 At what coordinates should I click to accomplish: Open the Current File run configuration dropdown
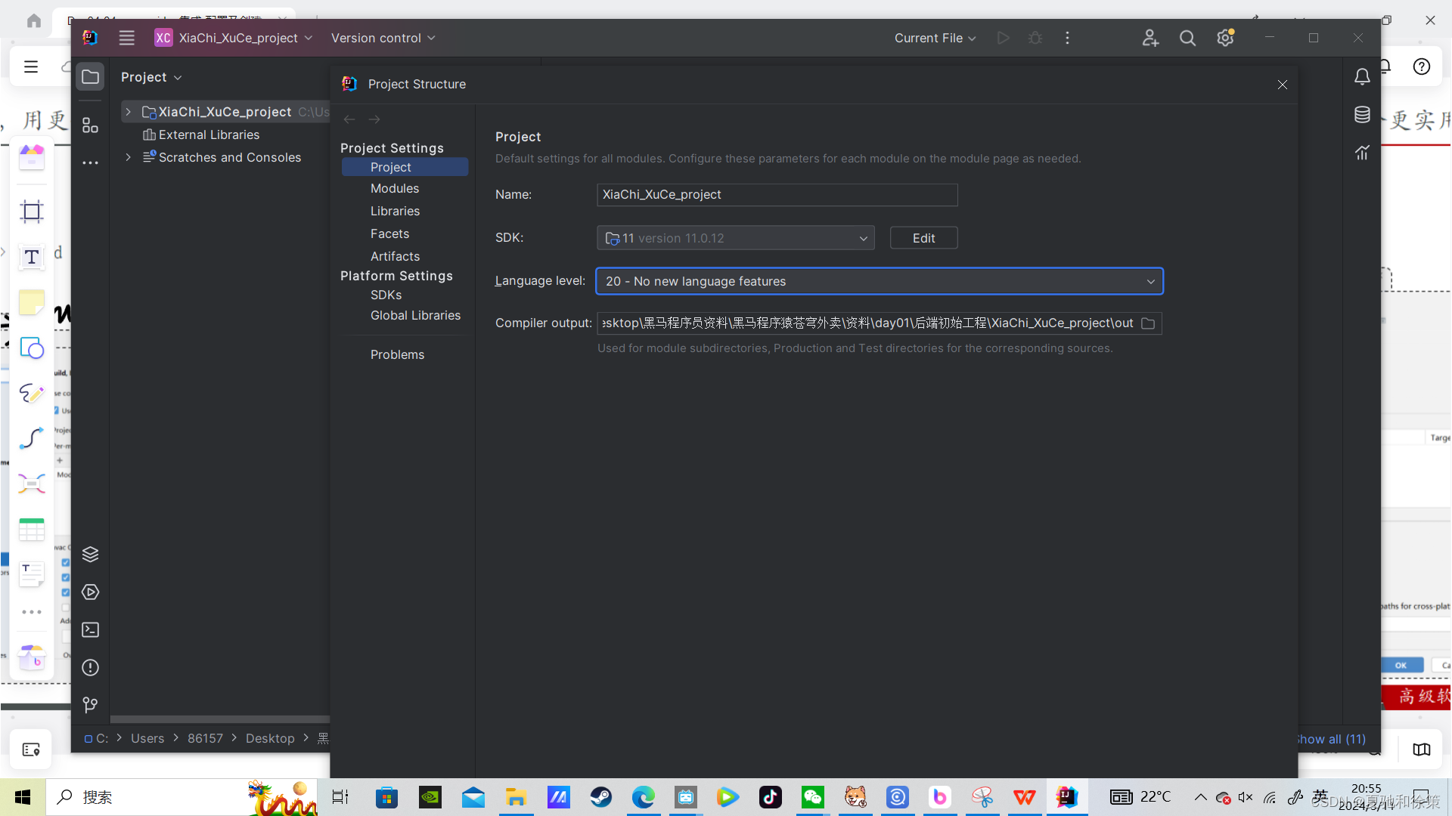coord(935,38)
